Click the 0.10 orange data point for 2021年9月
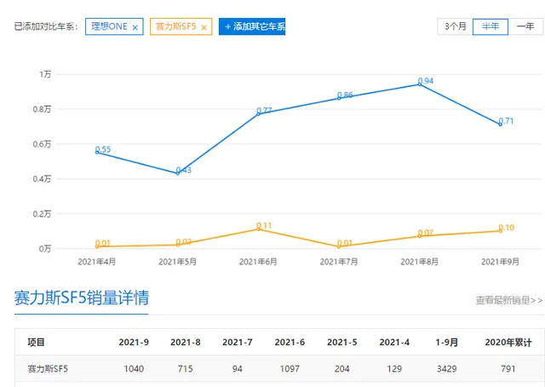Viewport: 545px width, 387px height. (501, 230)
